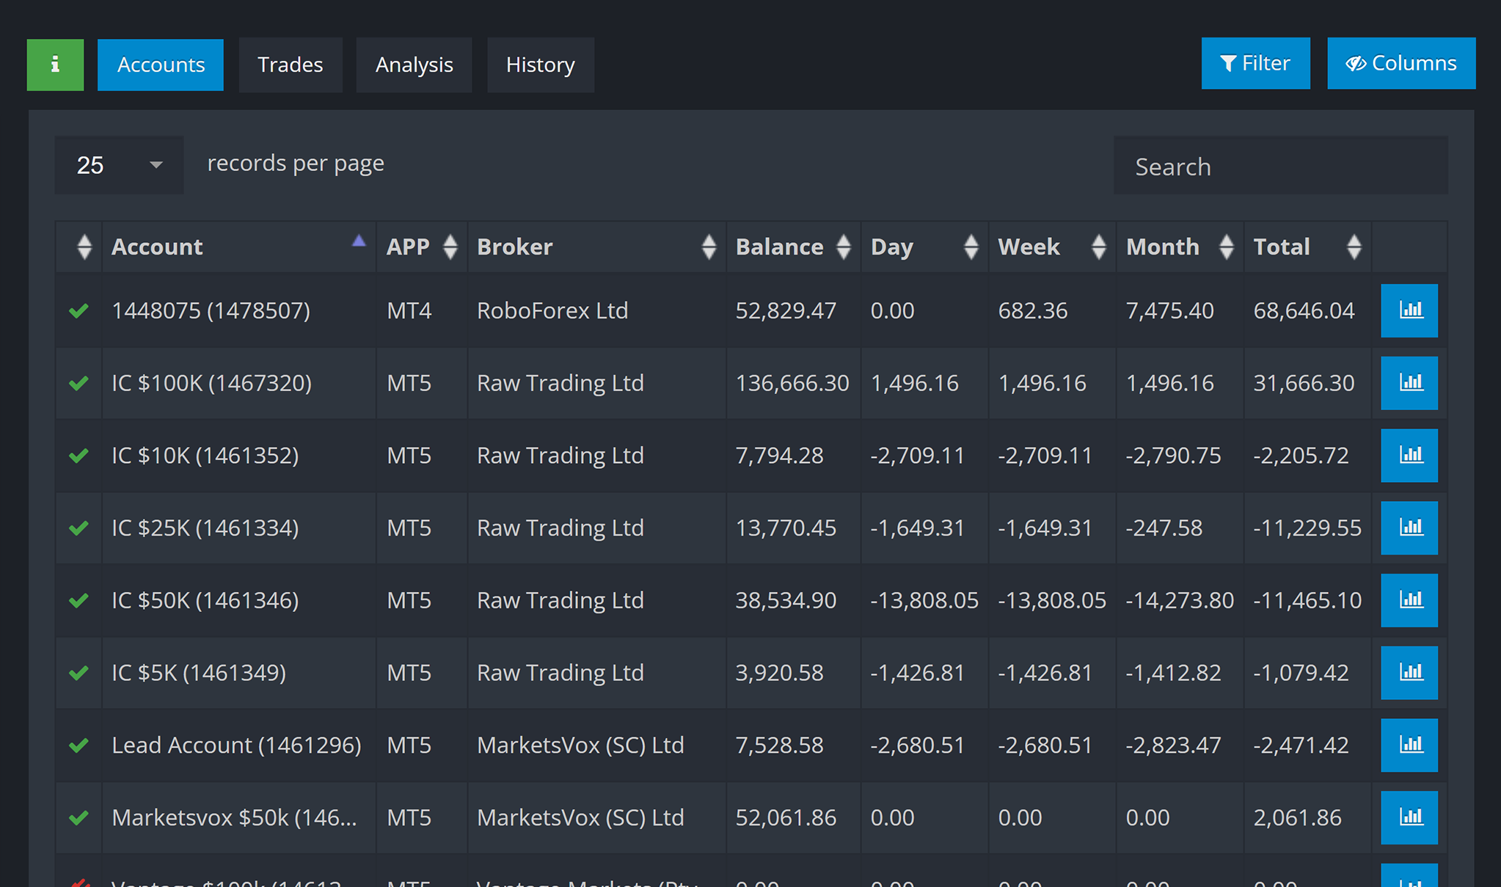Open chart for IC $100K account
This screenshot has width=1501, height=887.
click(1409, 383)
